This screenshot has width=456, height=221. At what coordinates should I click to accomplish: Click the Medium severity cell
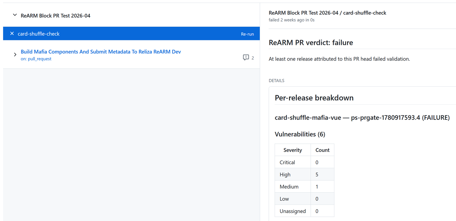pyautogui.click(x=293, y=187)
